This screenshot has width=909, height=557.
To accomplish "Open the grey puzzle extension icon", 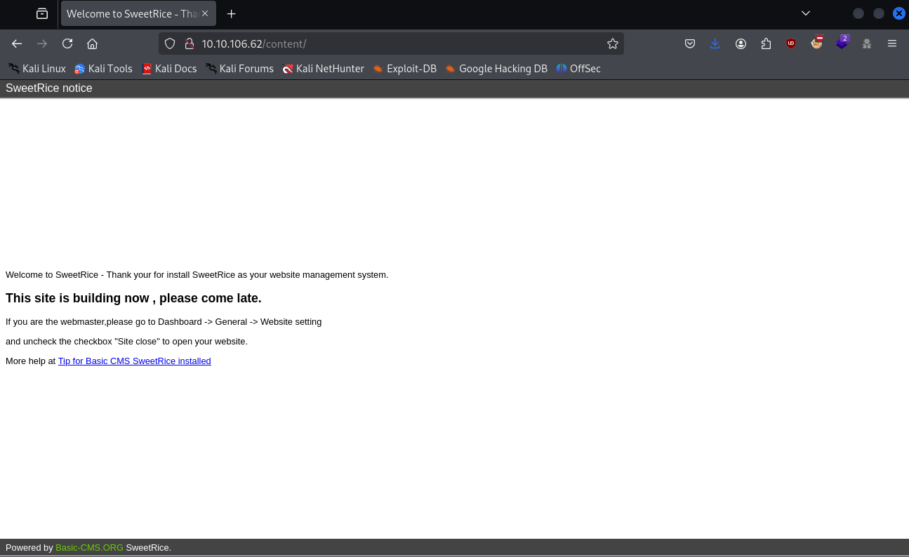I will [x=867, y=43].
